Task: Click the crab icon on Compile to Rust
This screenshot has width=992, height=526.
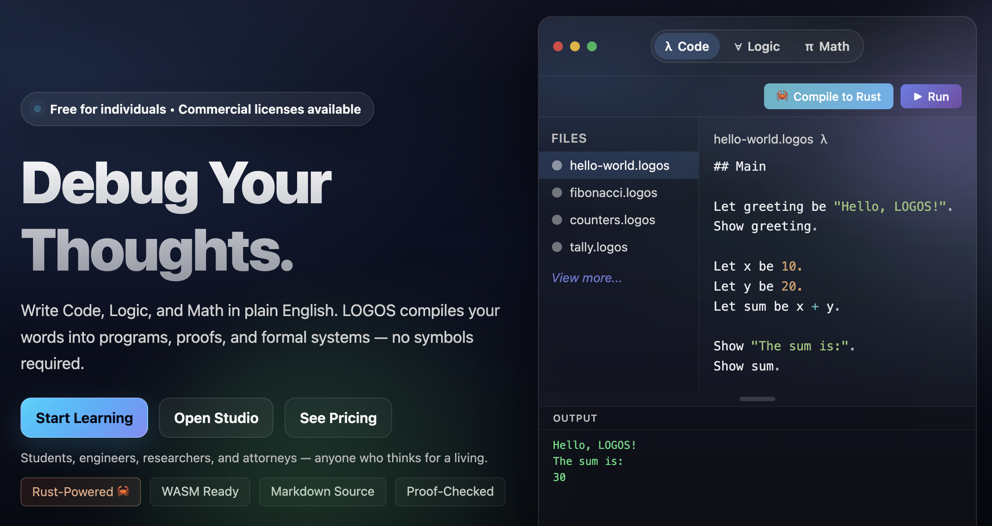Action: click(781, 96)
